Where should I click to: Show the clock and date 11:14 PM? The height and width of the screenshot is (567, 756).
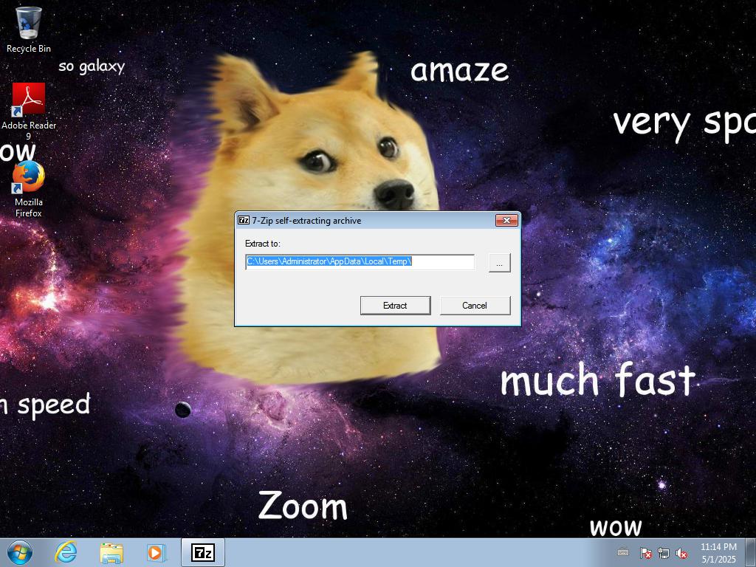pyautogui.click(x=718, y=552)
